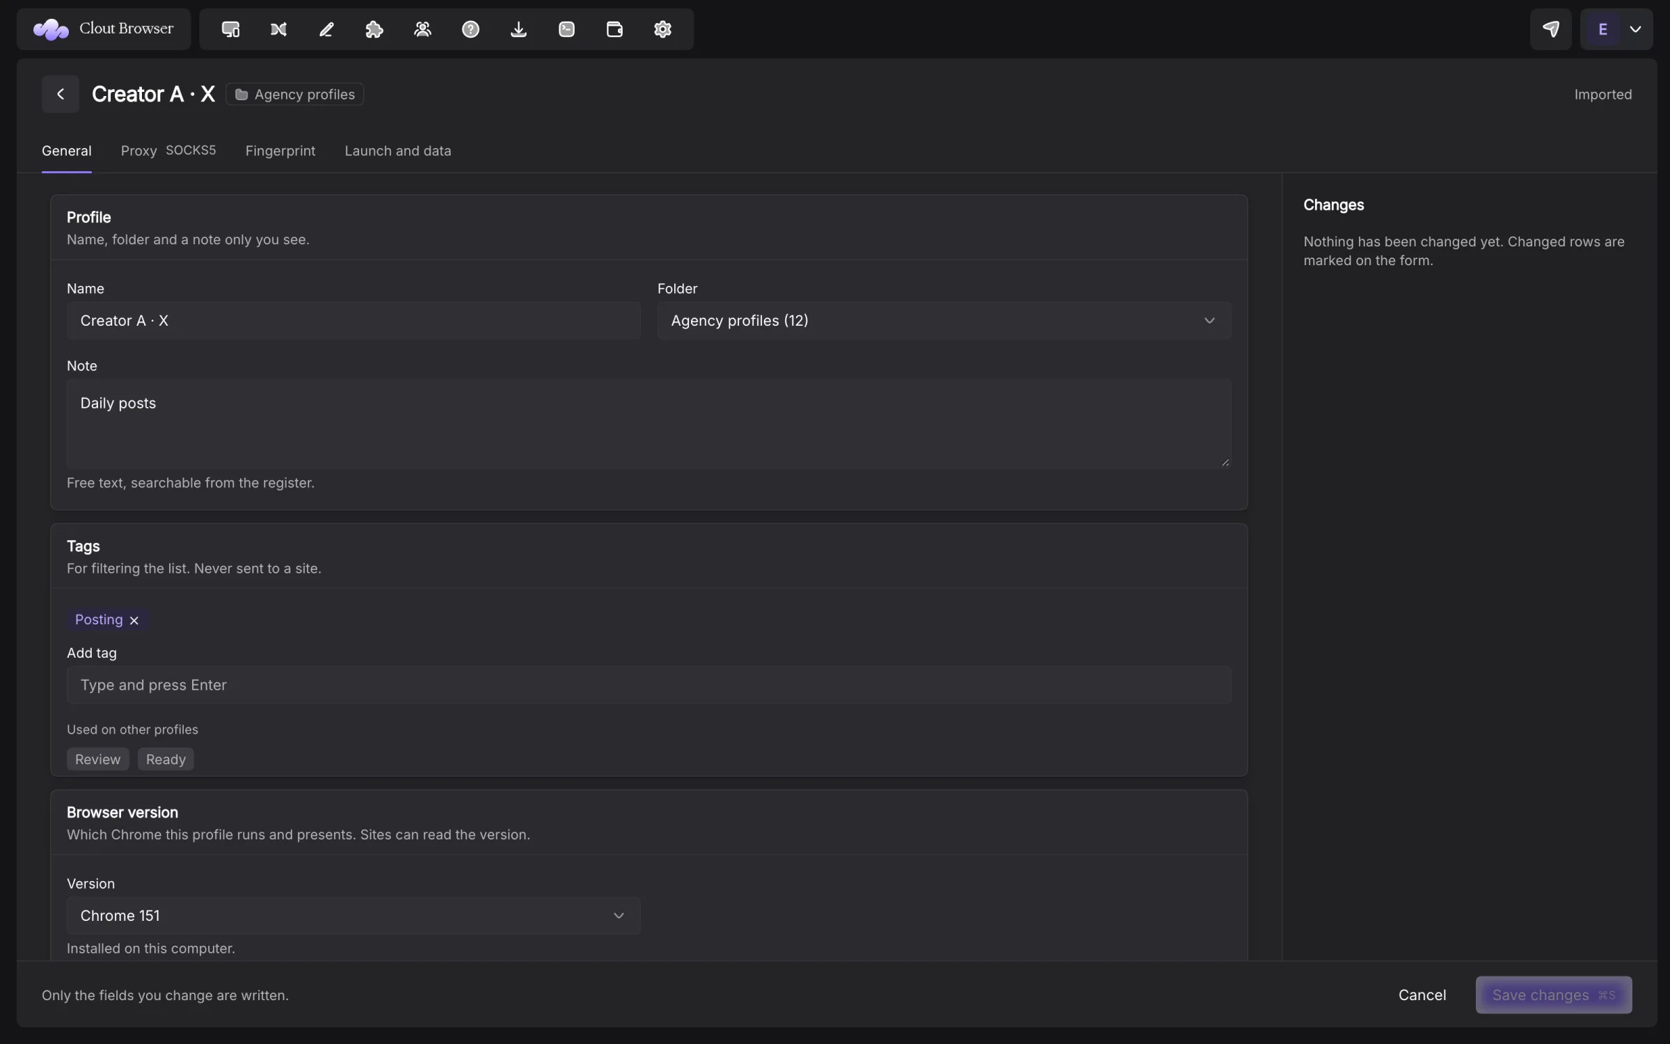Click the "Installed on this computer." hint text
Screen dimensions: 1670x1044
(151, 949)
